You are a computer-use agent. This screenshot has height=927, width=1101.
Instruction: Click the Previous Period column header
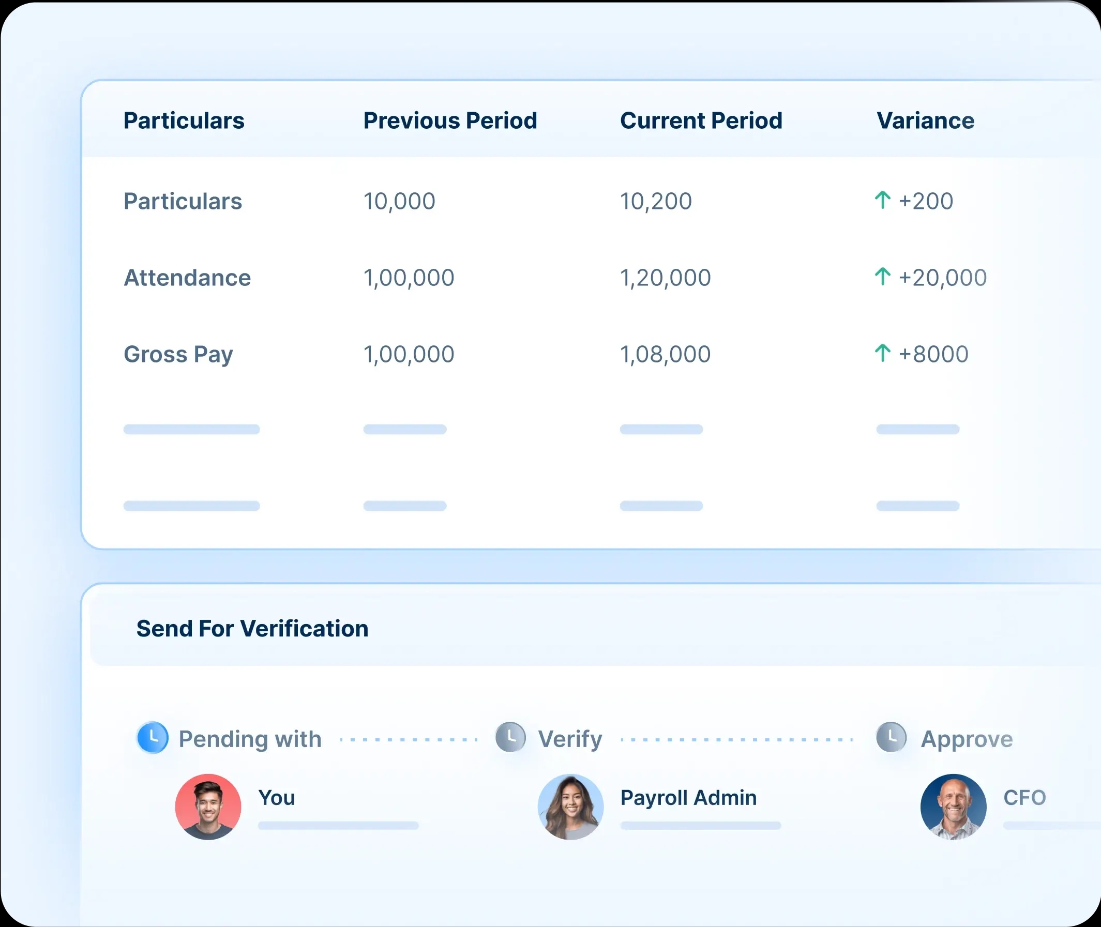(x=450, y=120)
